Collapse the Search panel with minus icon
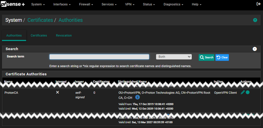The image size is (263, 128). 254,49
